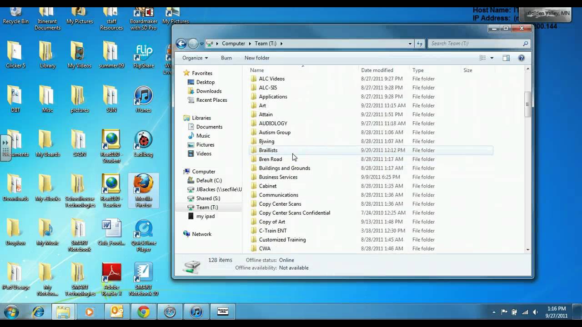The image size is (582, 327).
Task: Select the Adobe Reader X desktop icon
Action: (x=111, y=280)
